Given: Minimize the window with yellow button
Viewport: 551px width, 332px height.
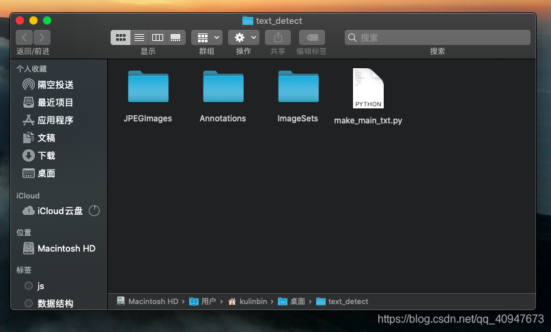Looking at the screenshot, I should pyautogui.click(x=33, y=20).
